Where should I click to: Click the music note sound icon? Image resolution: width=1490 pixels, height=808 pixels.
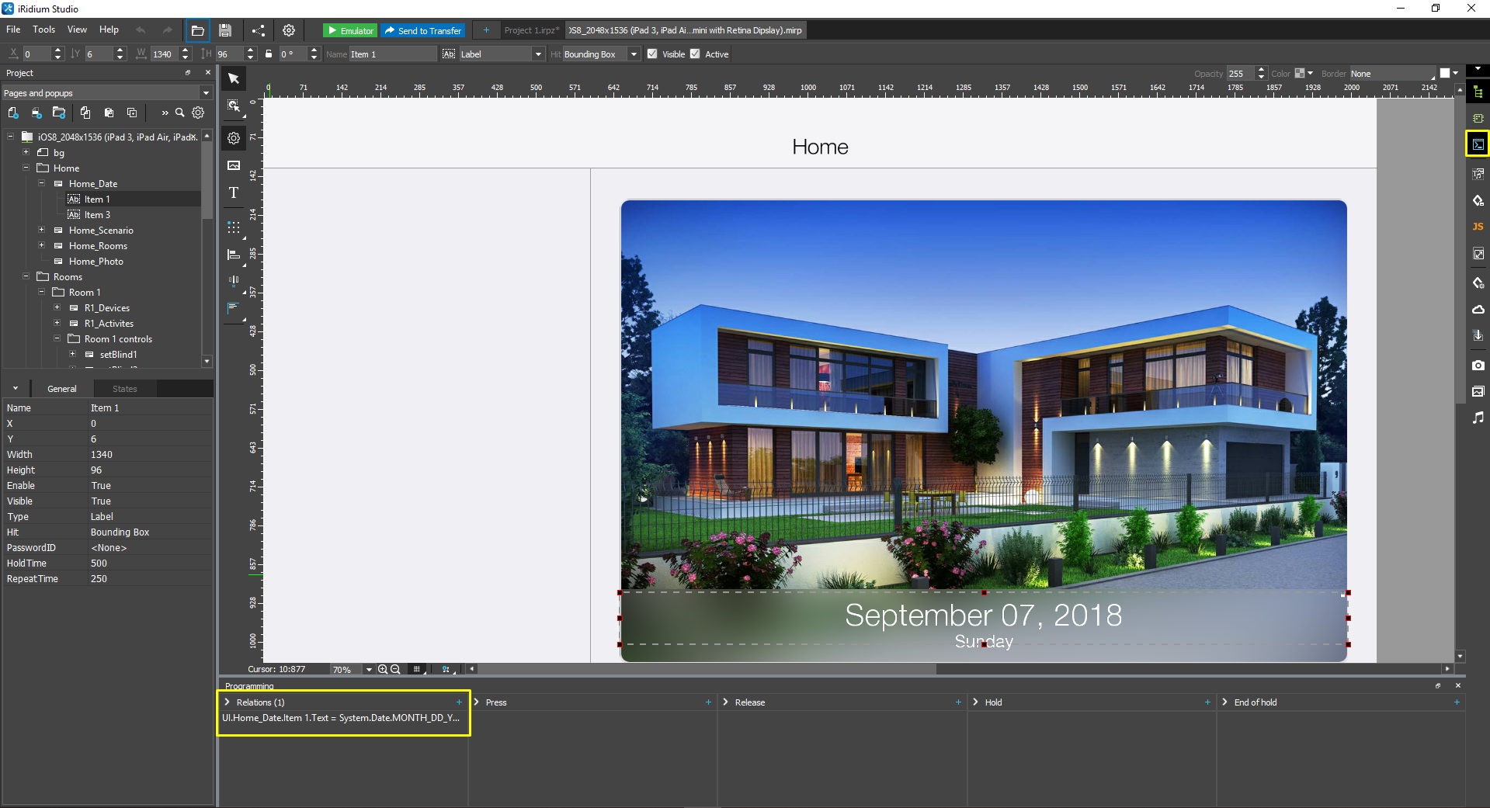coord(1478,418)
